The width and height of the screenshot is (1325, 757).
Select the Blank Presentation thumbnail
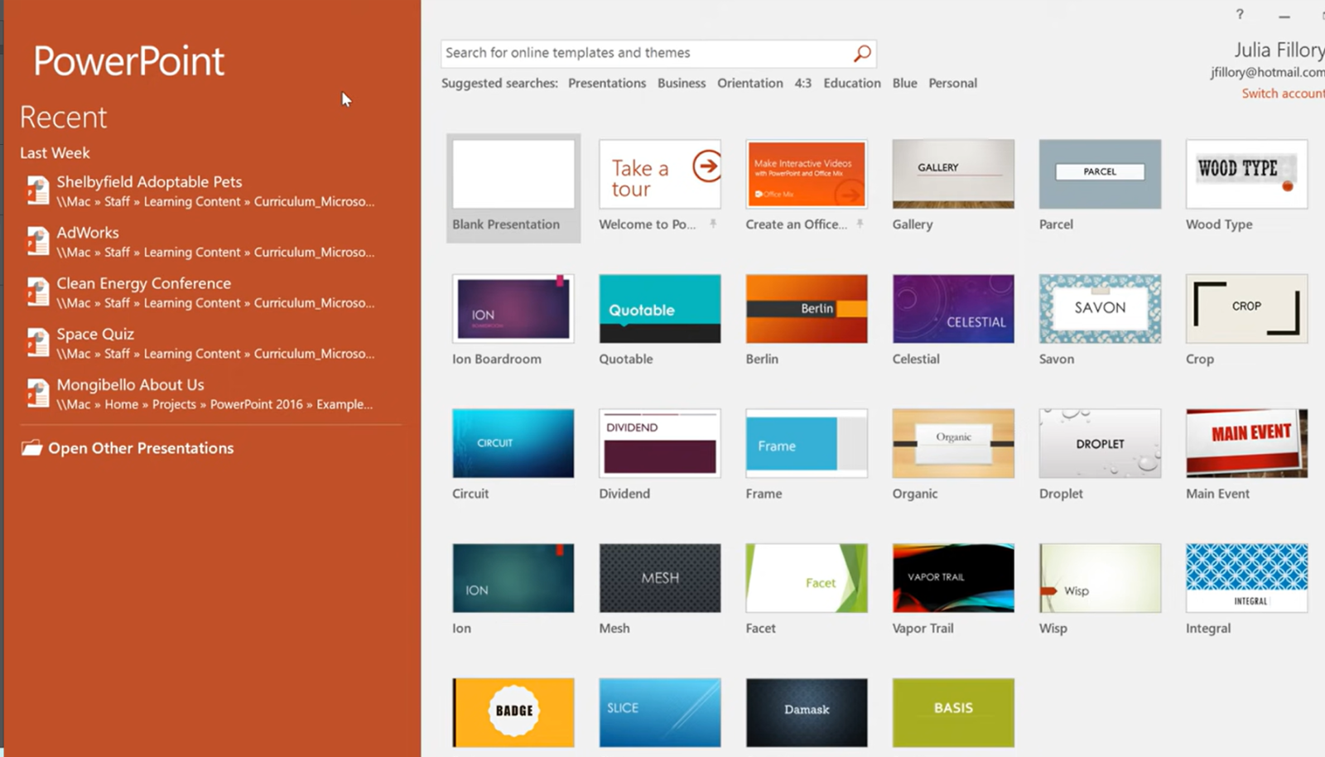point(513,175)
